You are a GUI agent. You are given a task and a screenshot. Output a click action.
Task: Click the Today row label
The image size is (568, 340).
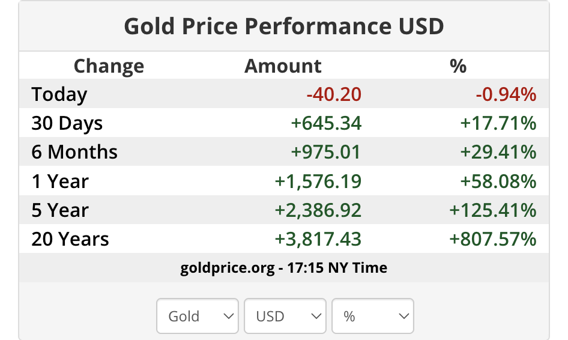tap(59, 94)
